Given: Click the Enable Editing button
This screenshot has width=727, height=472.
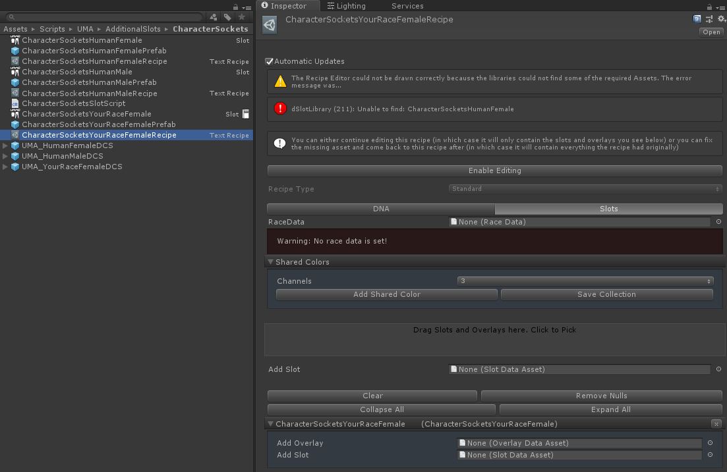Looking at the screenshot, I should point(494,170).
